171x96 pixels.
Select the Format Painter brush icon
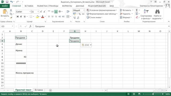[11, 18]
